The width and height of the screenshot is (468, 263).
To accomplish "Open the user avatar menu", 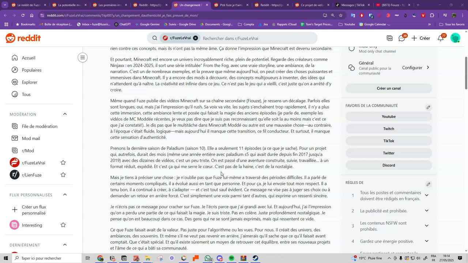I will [455, 38].
